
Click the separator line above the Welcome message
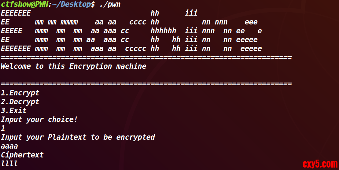[146, 57]
